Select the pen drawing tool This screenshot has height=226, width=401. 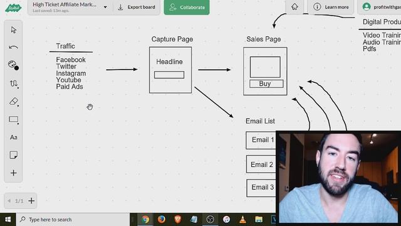pos(14,83)
